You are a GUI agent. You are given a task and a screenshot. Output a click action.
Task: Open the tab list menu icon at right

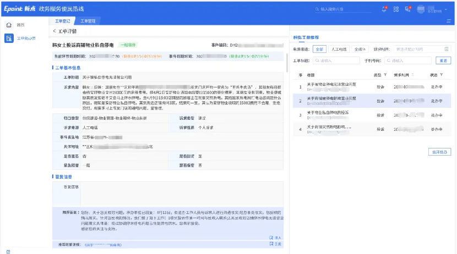(x=449, y=21)
